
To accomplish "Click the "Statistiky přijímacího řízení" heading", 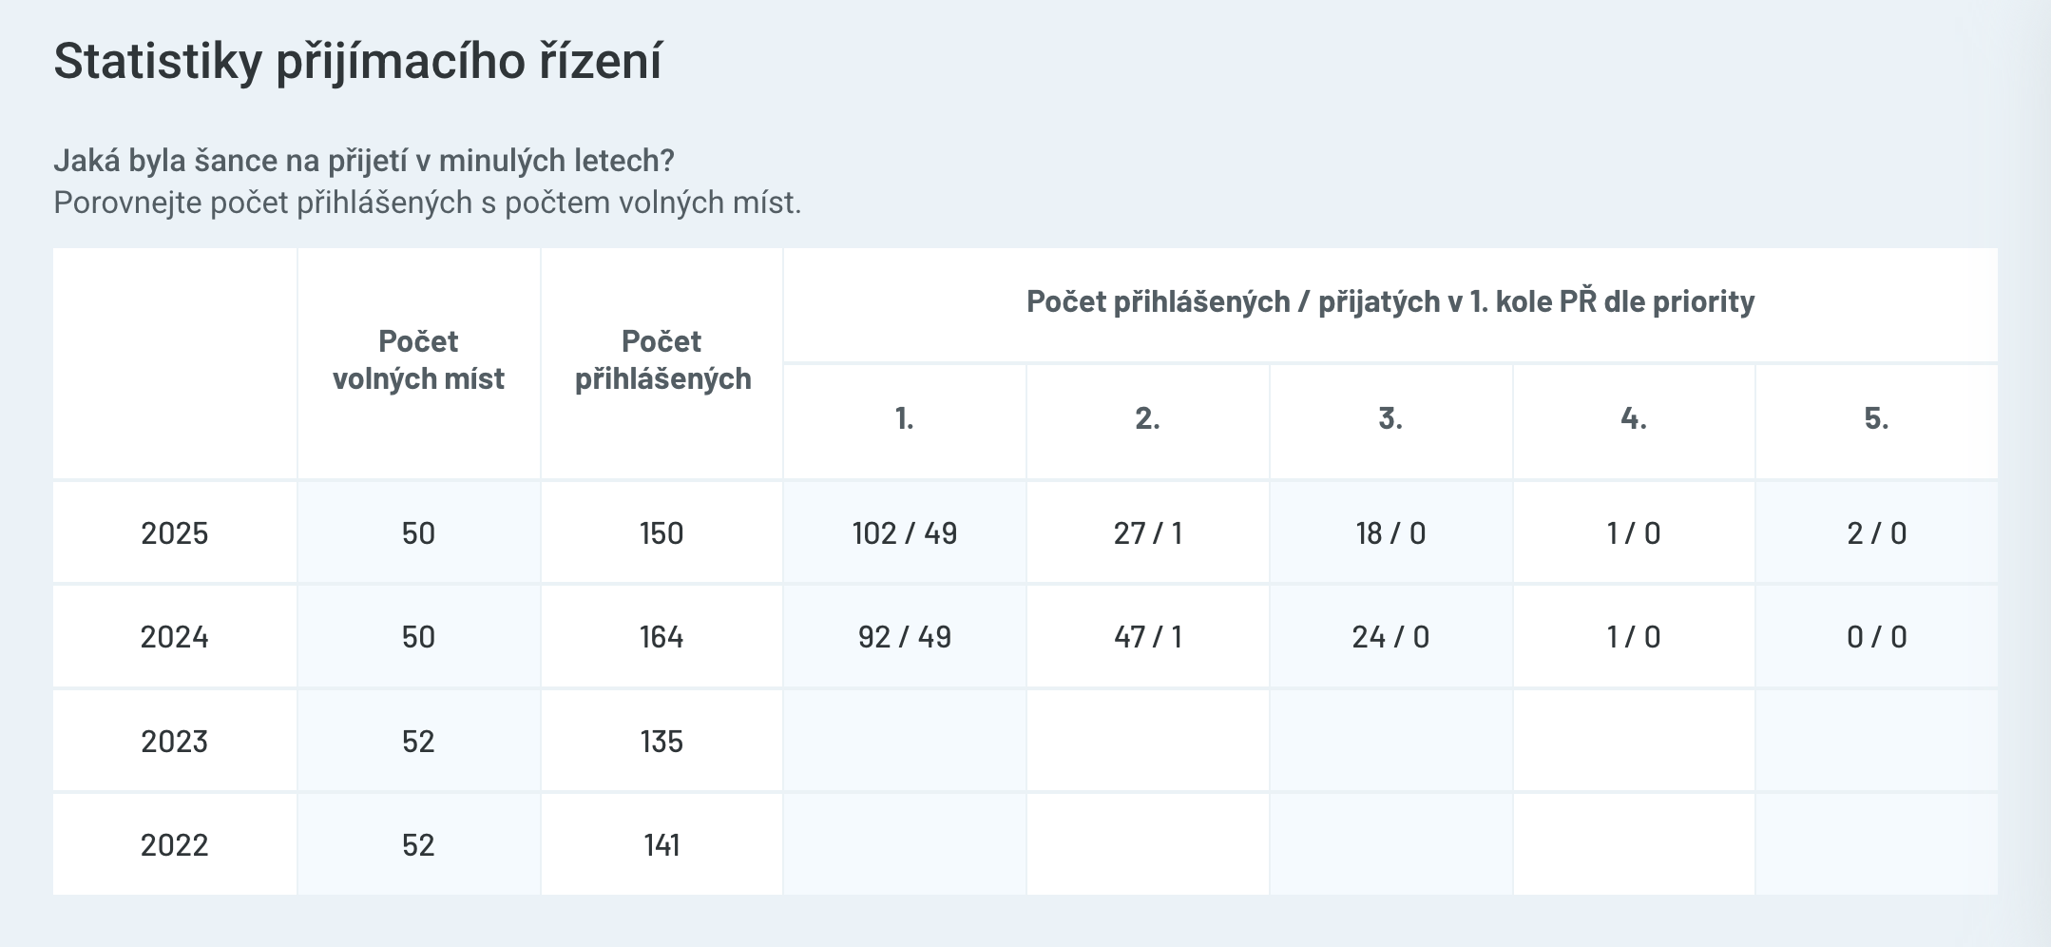I will [357, 62].
